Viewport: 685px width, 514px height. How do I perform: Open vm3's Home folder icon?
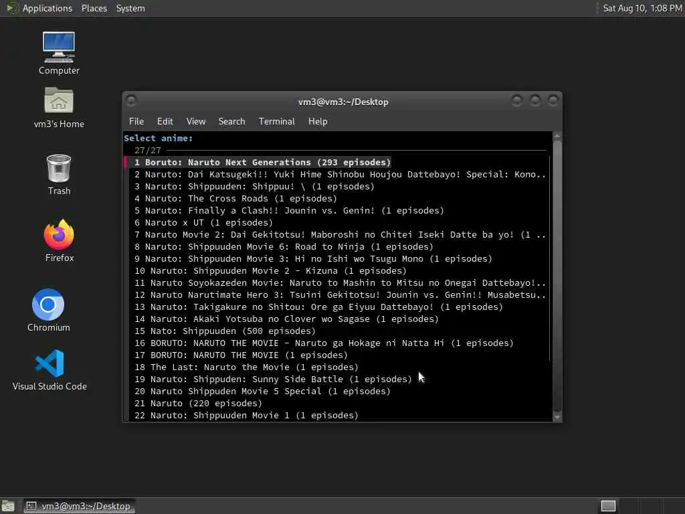(x=59, y=108)
